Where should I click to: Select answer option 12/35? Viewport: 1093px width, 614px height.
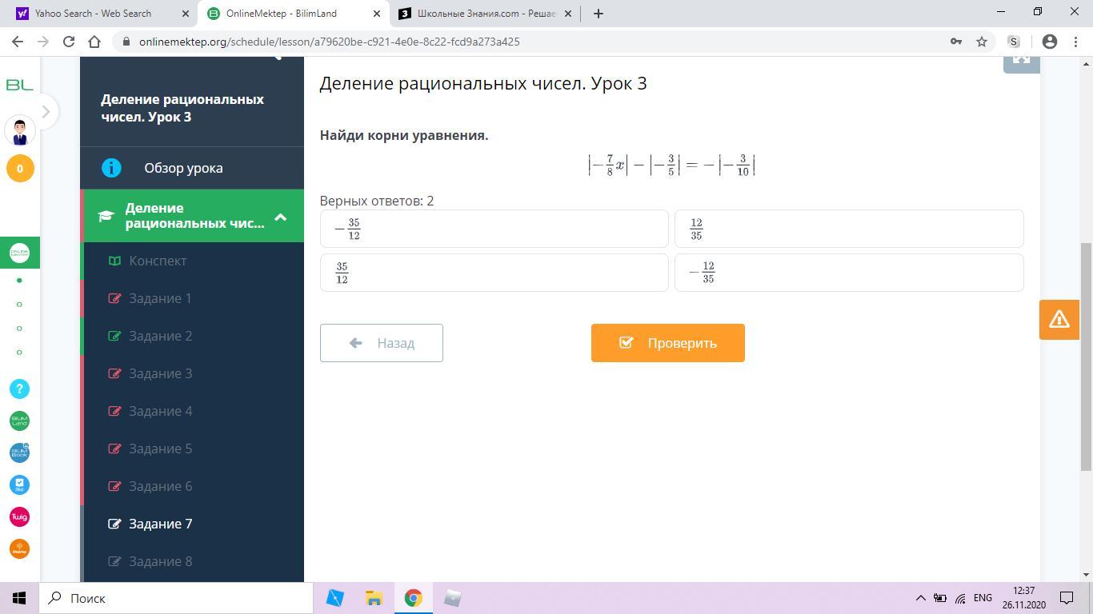[849, 229]
